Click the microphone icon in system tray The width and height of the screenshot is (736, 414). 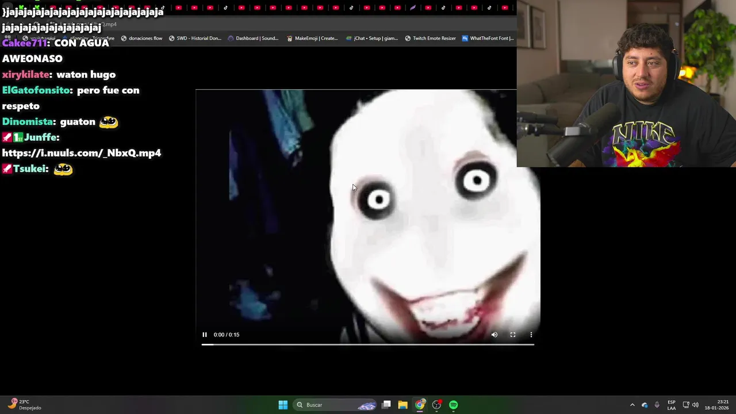point(657,405)
